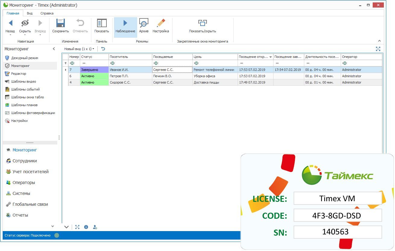
Task: Open the Справка ribbon tab
Action: [x=47, y=13]
